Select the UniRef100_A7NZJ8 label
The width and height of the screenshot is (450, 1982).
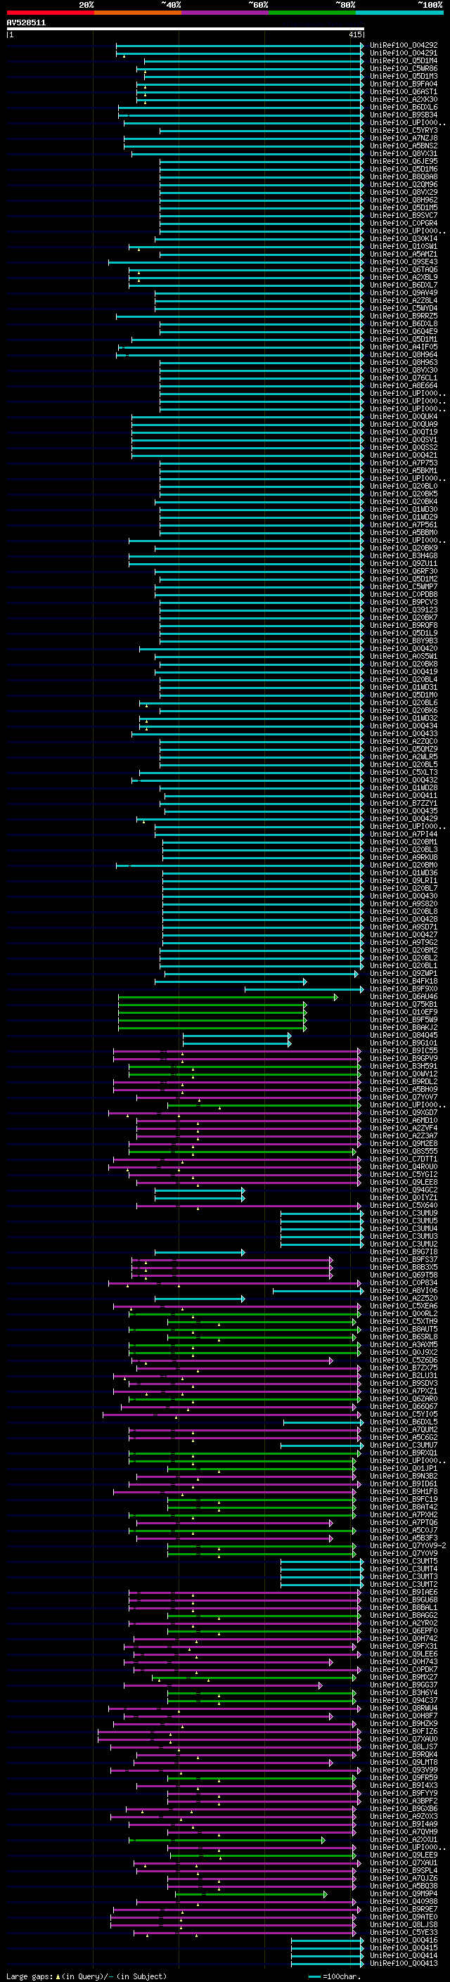[404, 139]
